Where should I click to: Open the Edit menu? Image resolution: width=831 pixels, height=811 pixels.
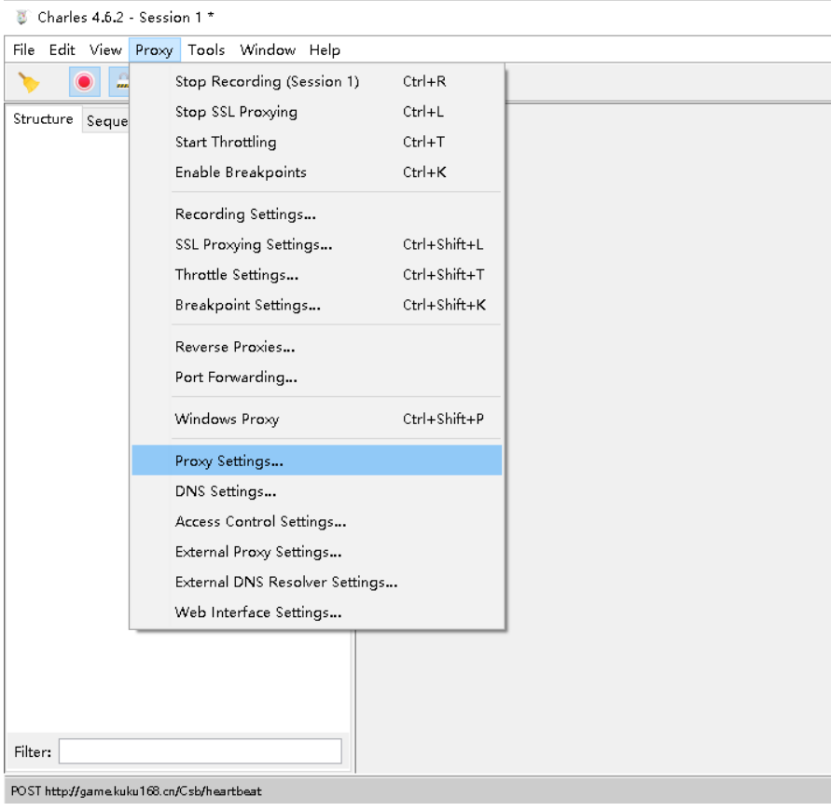point(62,49)
